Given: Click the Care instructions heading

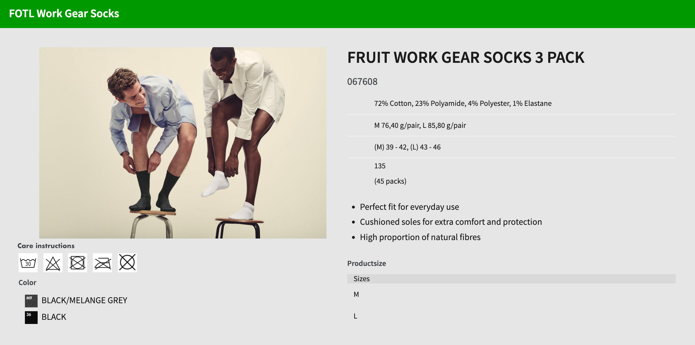Looking at the screenshot, I should tap(46, 246).
